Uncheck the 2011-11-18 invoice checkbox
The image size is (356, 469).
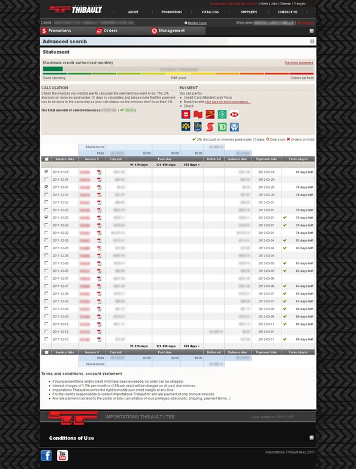pyautogui.click(x=46, y=172)
